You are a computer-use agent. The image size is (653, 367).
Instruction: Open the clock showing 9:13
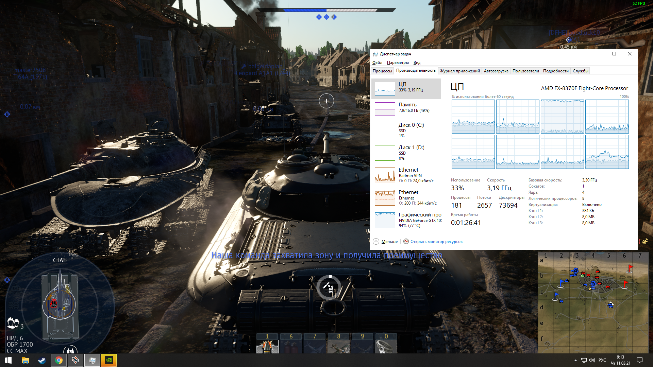coord(620,360)
